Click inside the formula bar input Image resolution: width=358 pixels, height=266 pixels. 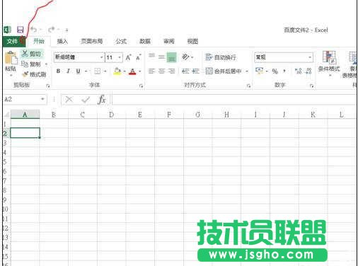234,100
